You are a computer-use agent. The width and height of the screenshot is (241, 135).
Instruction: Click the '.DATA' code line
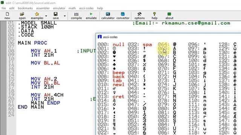26,31
